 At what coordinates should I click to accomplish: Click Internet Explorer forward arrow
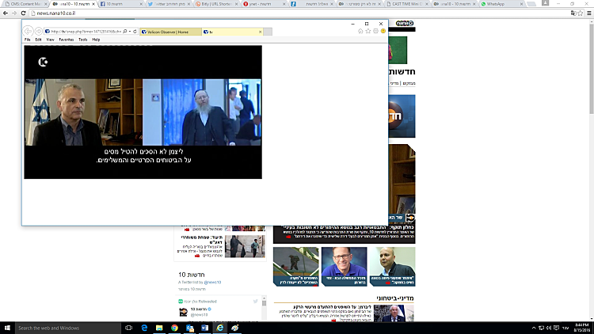(38, 32)
